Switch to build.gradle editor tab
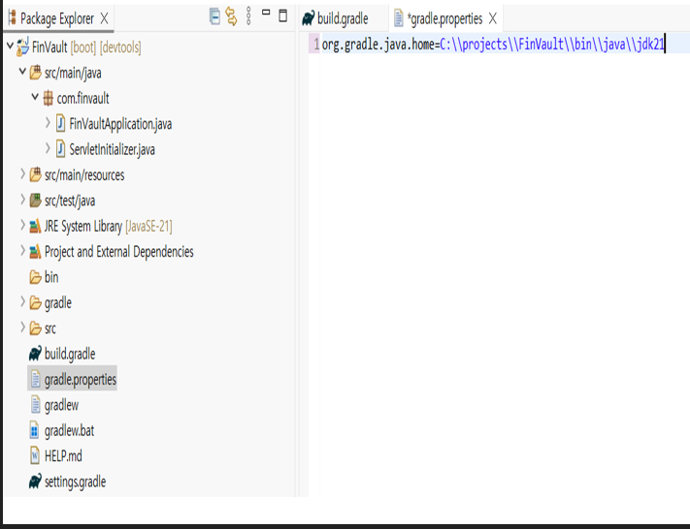This screenshot has height=529, width=690. [x=343, y=18]
